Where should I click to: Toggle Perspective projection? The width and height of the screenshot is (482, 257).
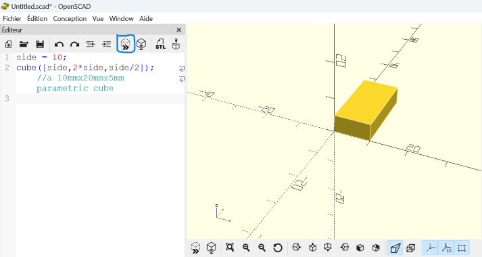[x=395, y=248]
